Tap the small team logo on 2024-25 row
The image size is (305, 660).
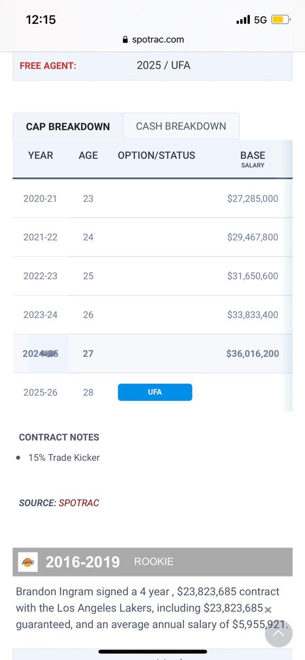tap(49, 353)
